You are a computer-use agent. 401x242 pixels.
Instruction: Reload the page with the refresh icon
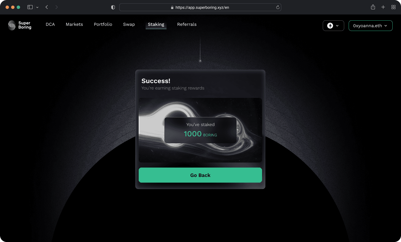[x=278, y=8]
